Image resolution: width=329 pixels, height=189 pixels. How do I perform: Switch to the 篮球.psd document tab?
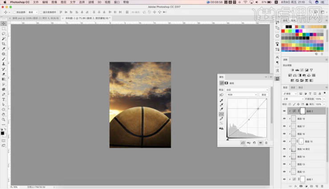click(26, 18)
